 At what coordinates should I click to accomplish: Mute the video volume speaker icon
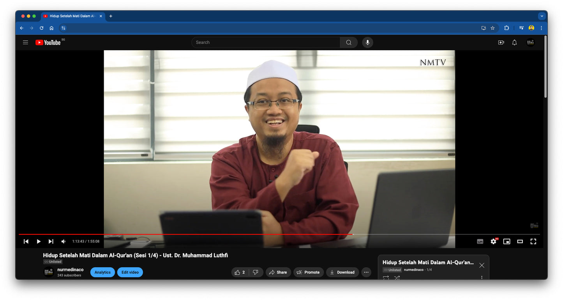(64, 241)
